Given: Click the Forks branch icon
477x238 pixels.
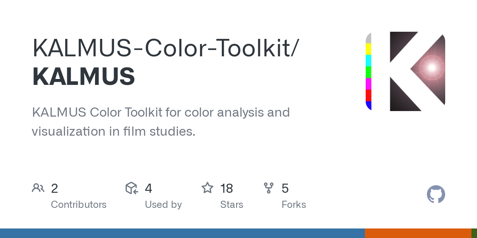Looking at the screenshot, I should click(269, 188).
